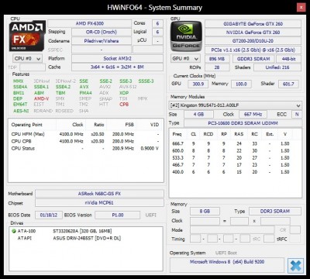
Task: Click the CPU HPM (Max) row
Action: point(85,134)
